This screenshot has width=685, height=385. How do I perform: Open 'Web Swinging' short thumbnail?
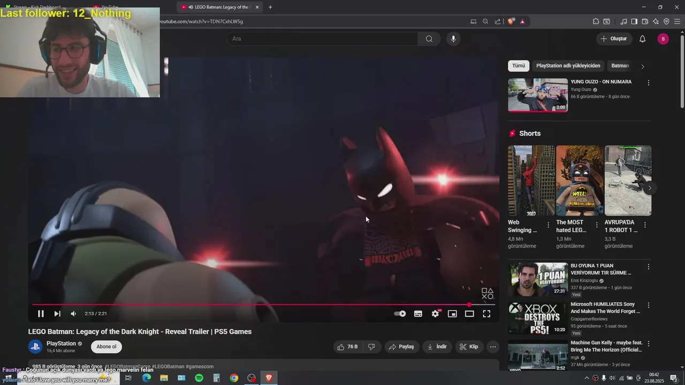click(x=531, y=180)
